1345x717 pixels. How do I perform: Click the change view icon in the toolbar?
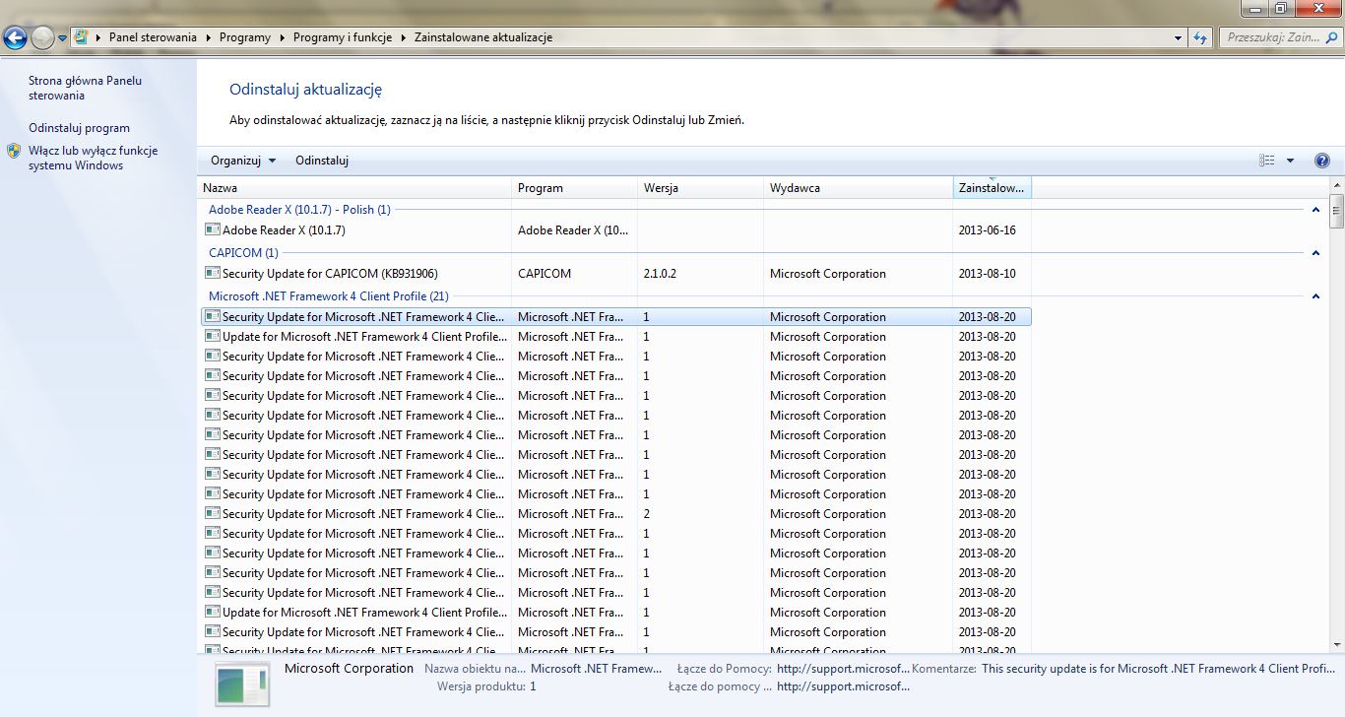1267,161
